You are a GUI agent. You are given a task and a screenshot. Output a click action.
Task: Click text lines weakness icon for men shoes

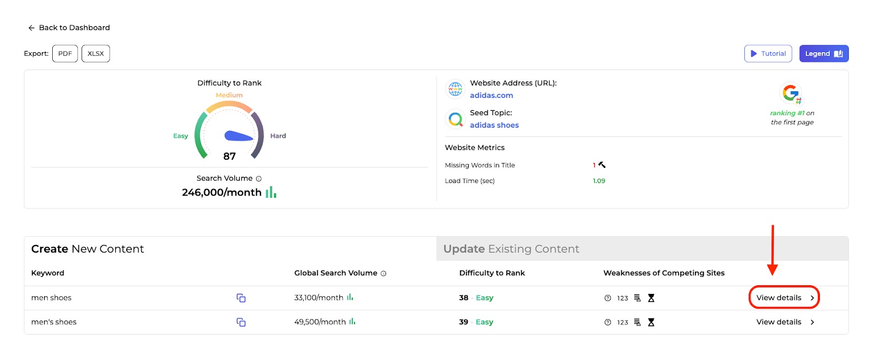[637, 298]
